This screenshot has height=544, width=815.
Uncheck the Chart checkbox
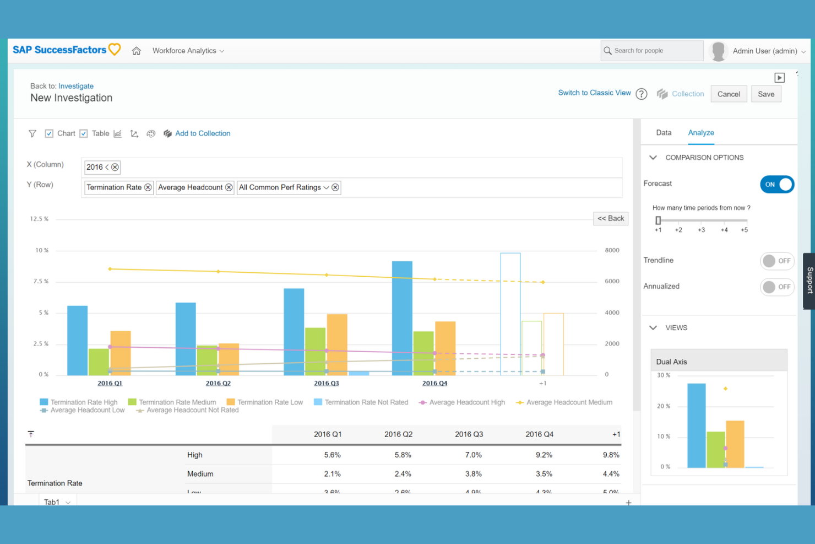[49, 134]
